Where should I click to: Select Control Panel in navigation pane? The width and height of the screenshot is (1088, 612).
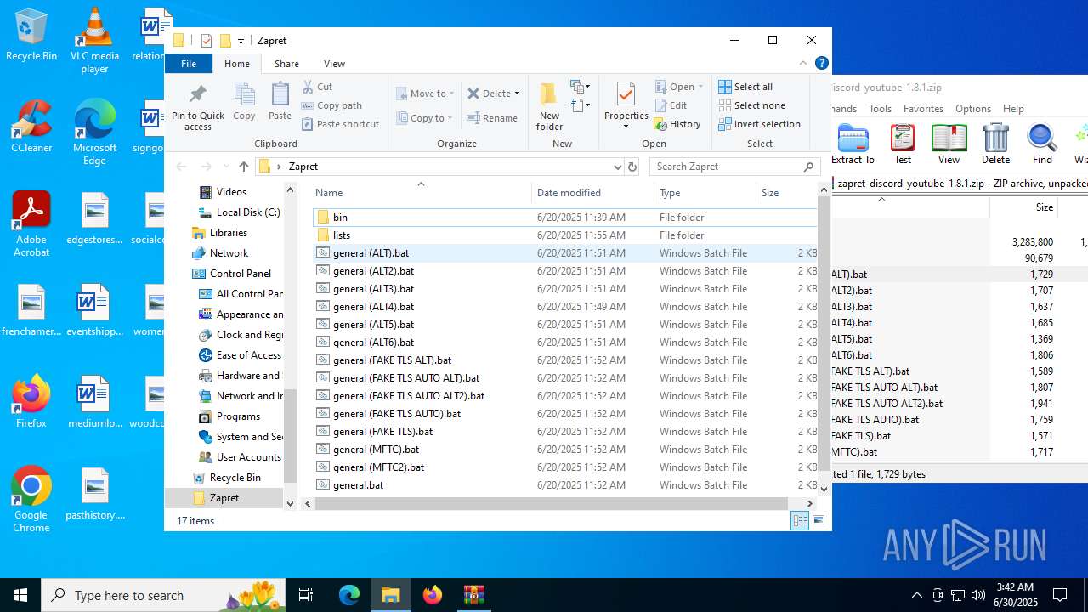coord(230,274)
